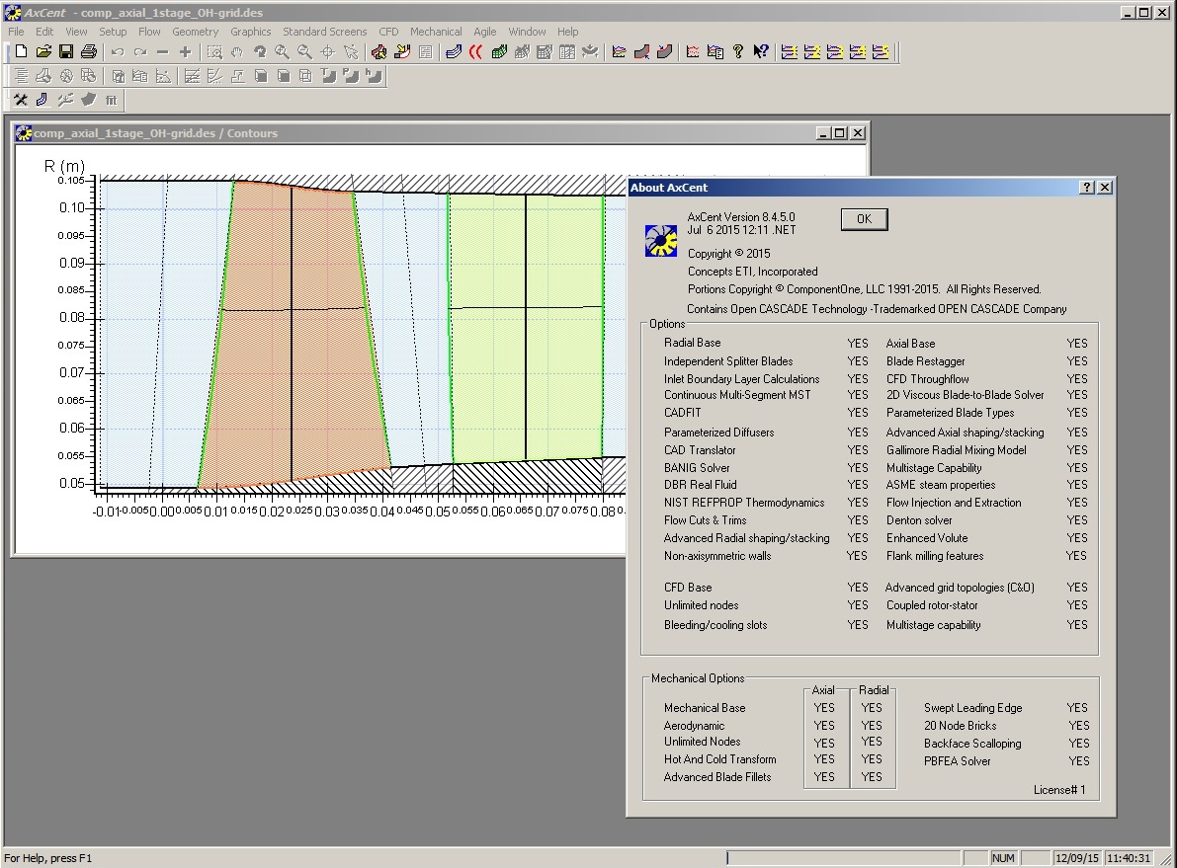This screenshot has height=868, width=1177.
Task: Click OK in the About AxCent dialog
Action: tap(864, 219)
